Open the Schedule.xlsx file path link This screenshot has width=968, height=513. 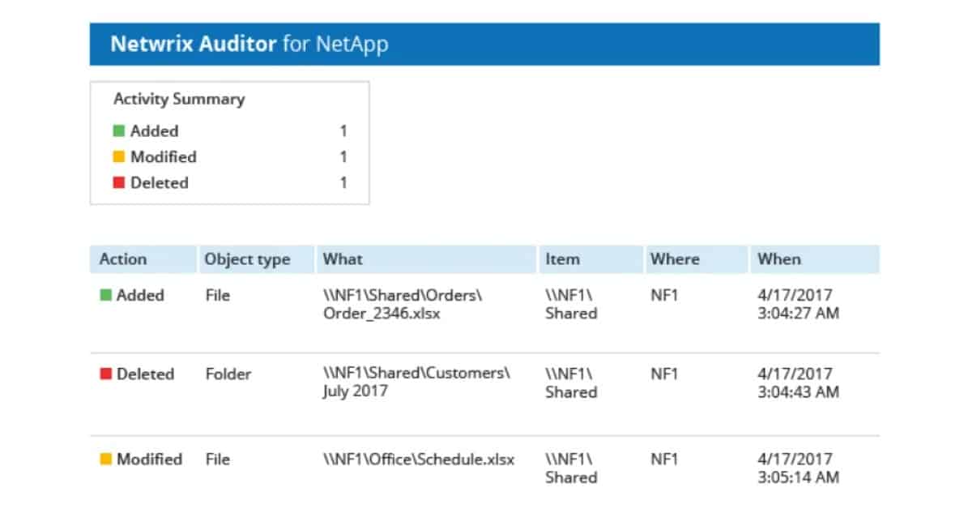417,459
